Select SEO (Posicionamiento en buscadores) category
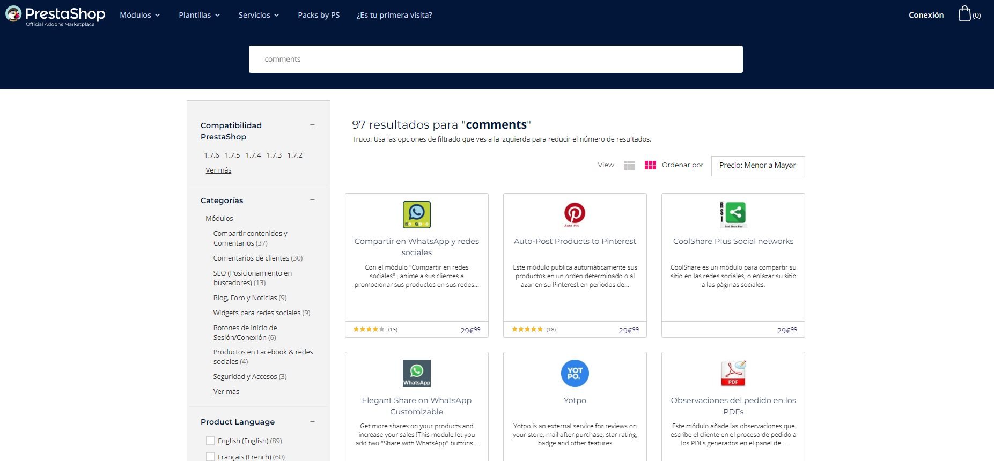 253,278
